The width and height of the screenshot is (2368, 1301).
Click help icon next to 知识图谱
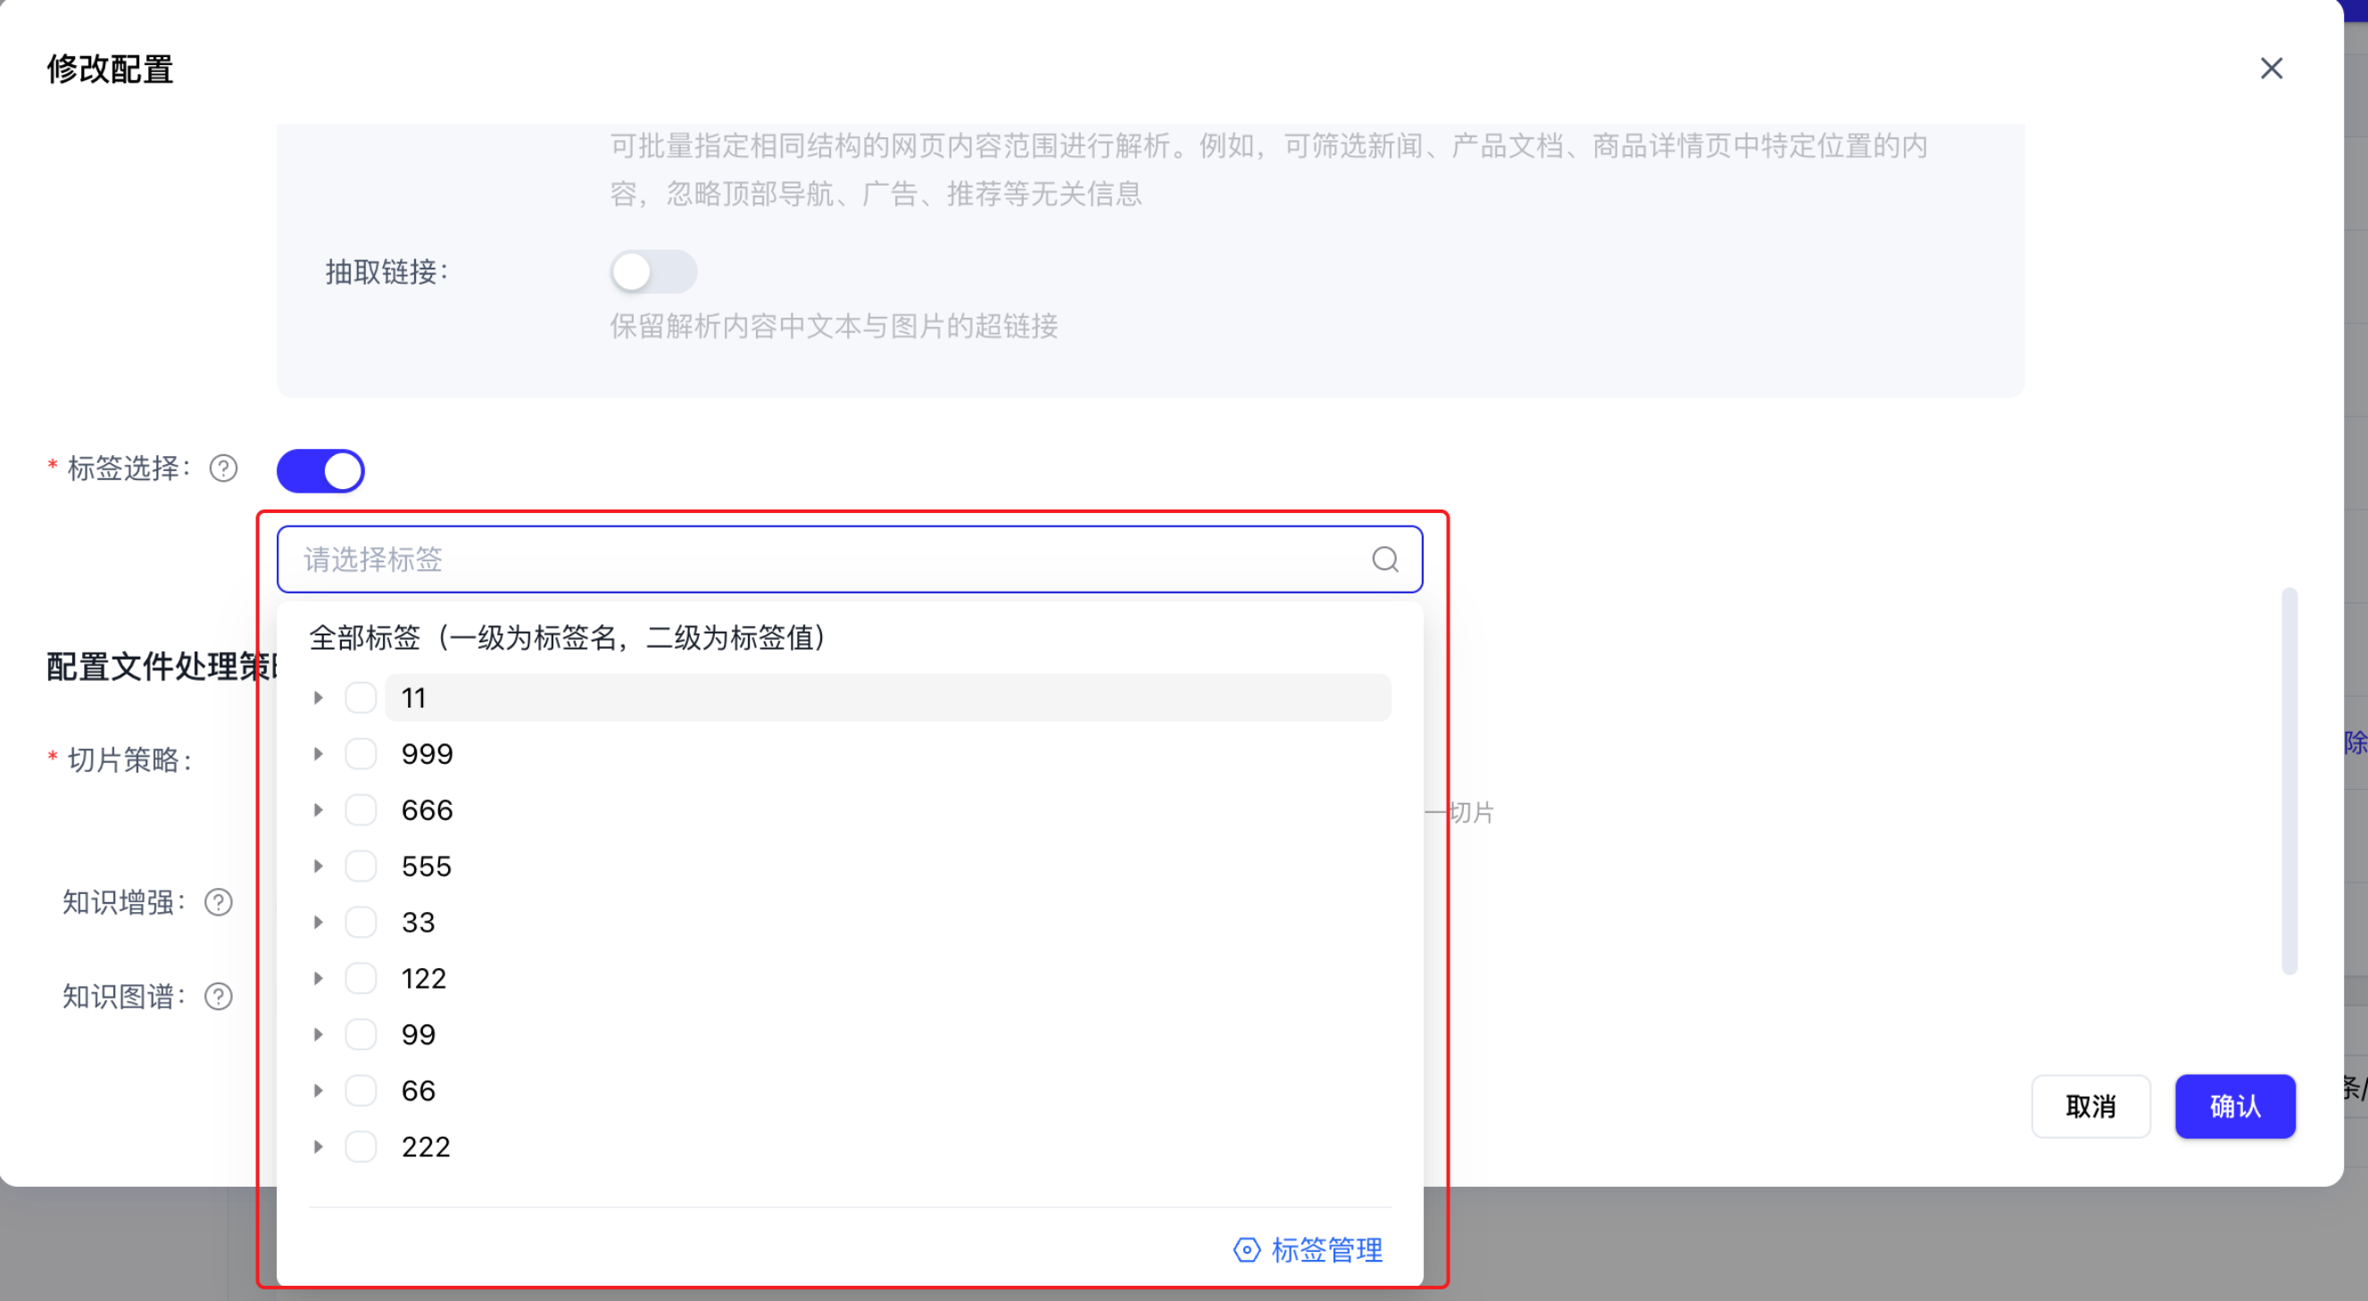point(219,996)
